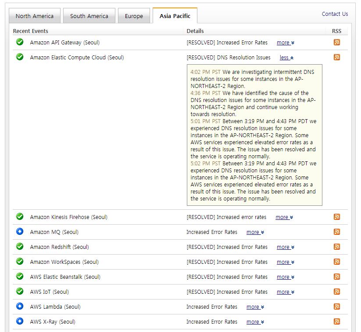The height and width of the screenshot is (332, 361).
Task: Click the Contact Us link
Action: click(335, 14)
